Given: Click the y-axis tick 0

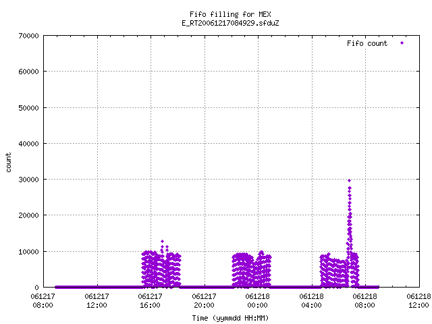Looking at the screenshot, I should 36,288.
